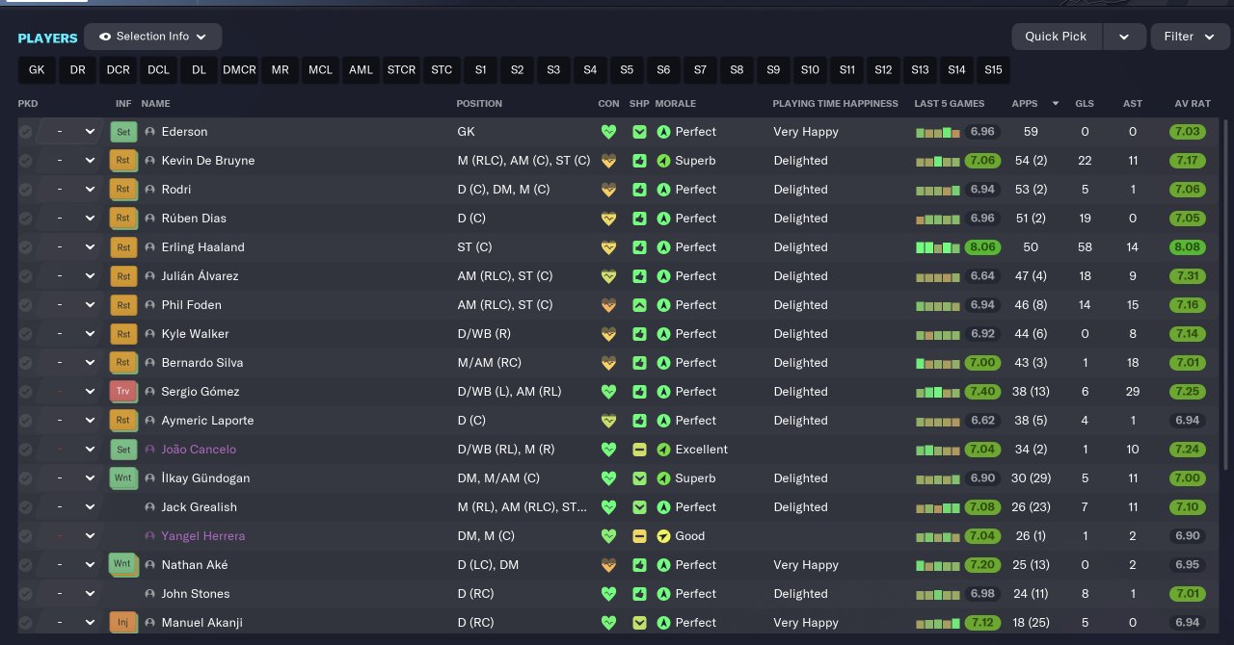This screenshot has width=1234, height=645.
Task: Select the S15 substitute slot
Action: pyautogui.click(x=993, y=70)
